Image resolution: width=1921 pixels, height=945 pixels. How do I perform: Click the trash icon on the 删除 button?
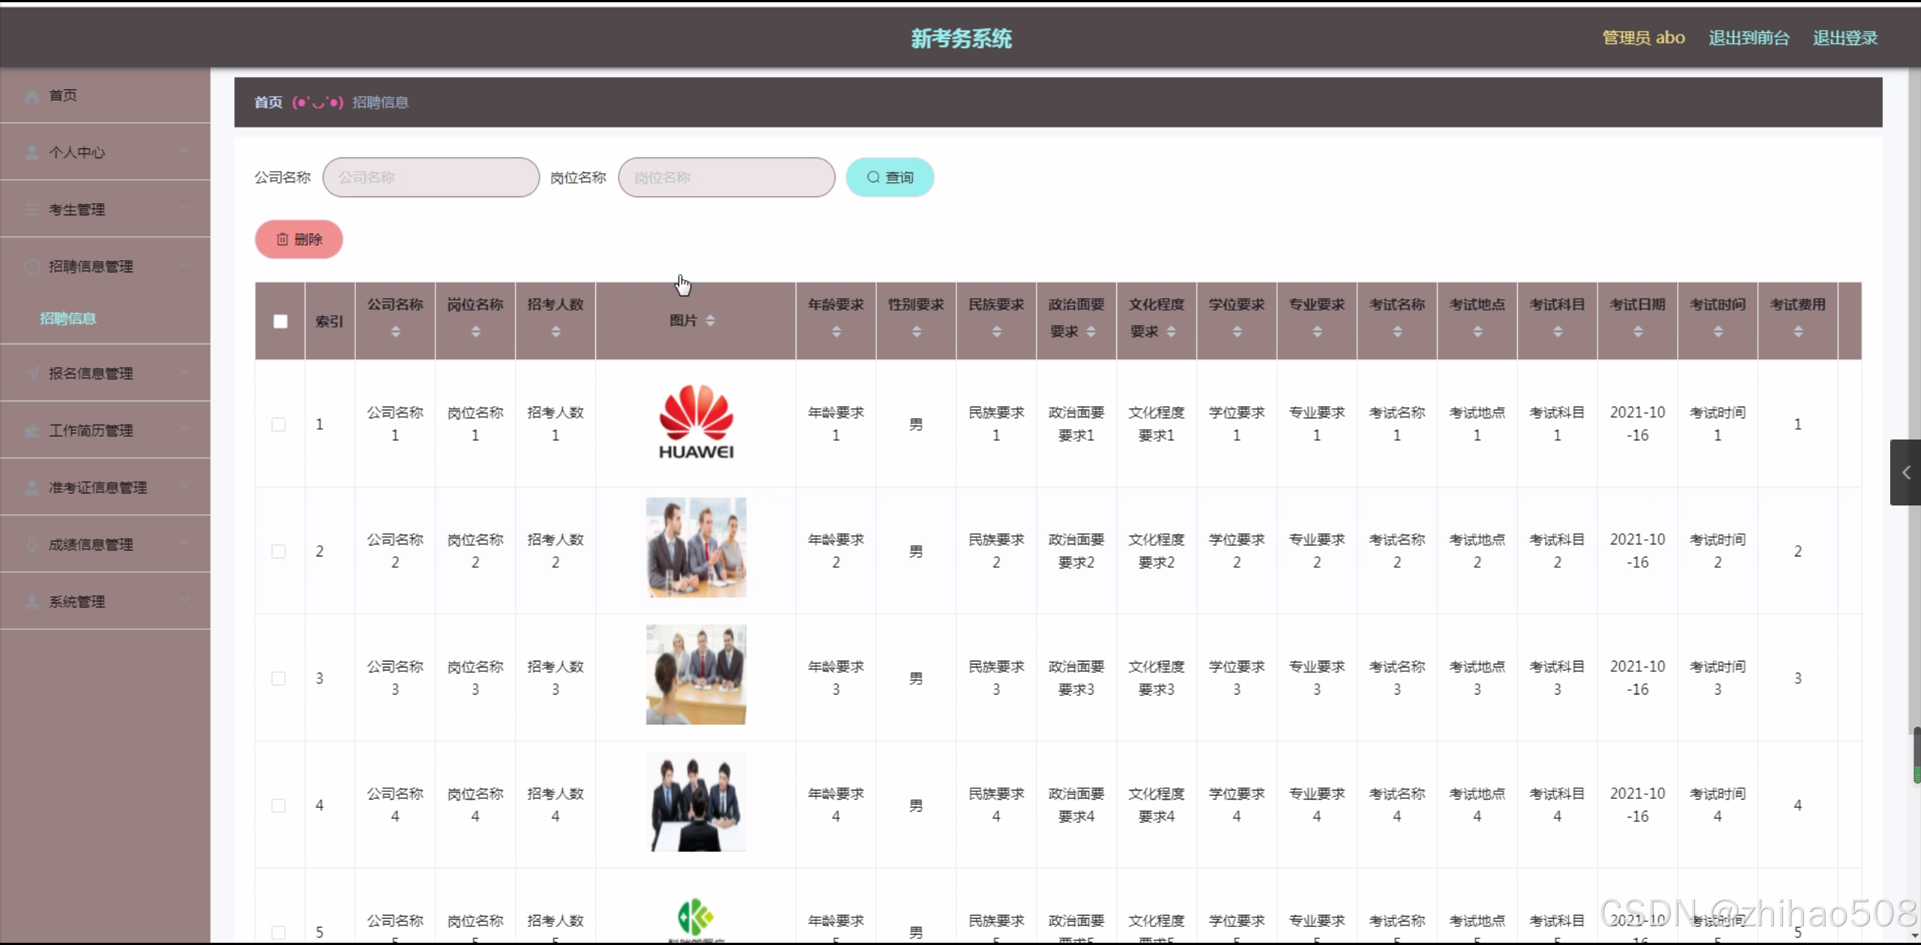click(282, 239)
